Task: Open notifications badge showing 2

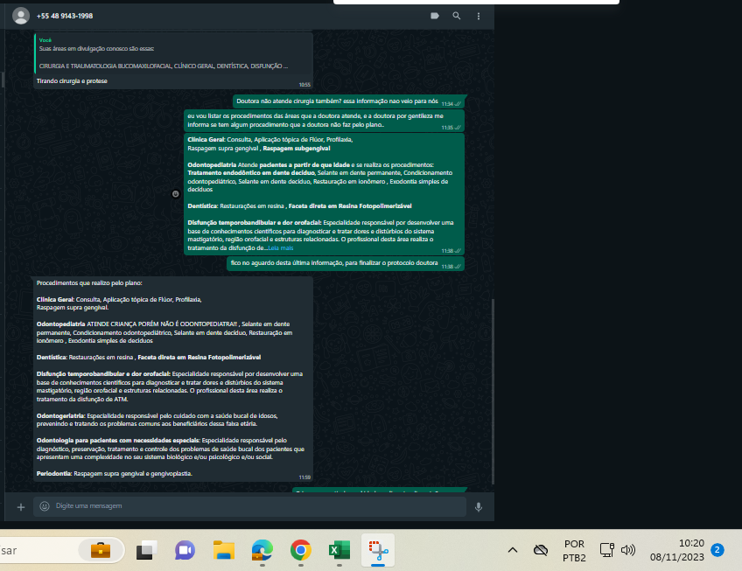Action: pyautogui.click(x=717, y=550)
